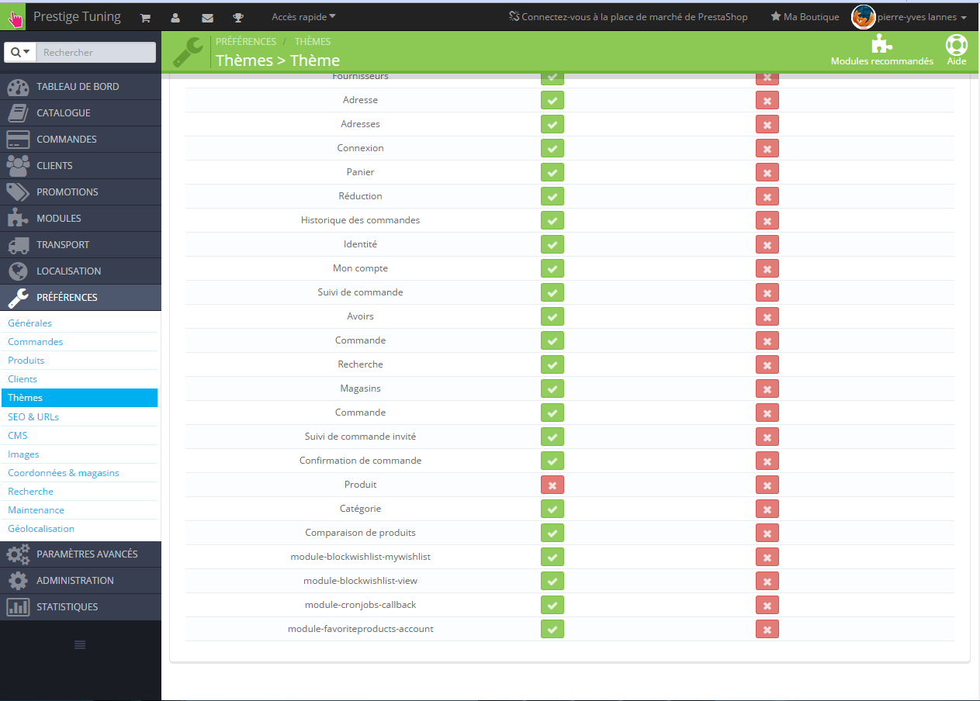Screen dimensions: 980x701
Task: Click the Modules puzzle icon in sidebar
Action: click(x=17, y=219)
